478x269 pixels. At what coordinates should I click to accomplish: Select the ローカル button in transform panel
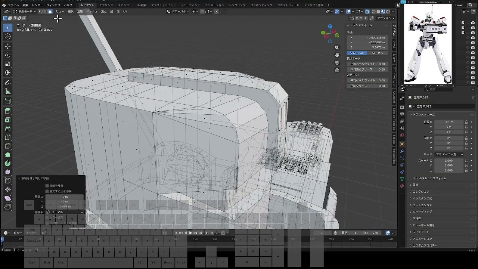[377, 53]
